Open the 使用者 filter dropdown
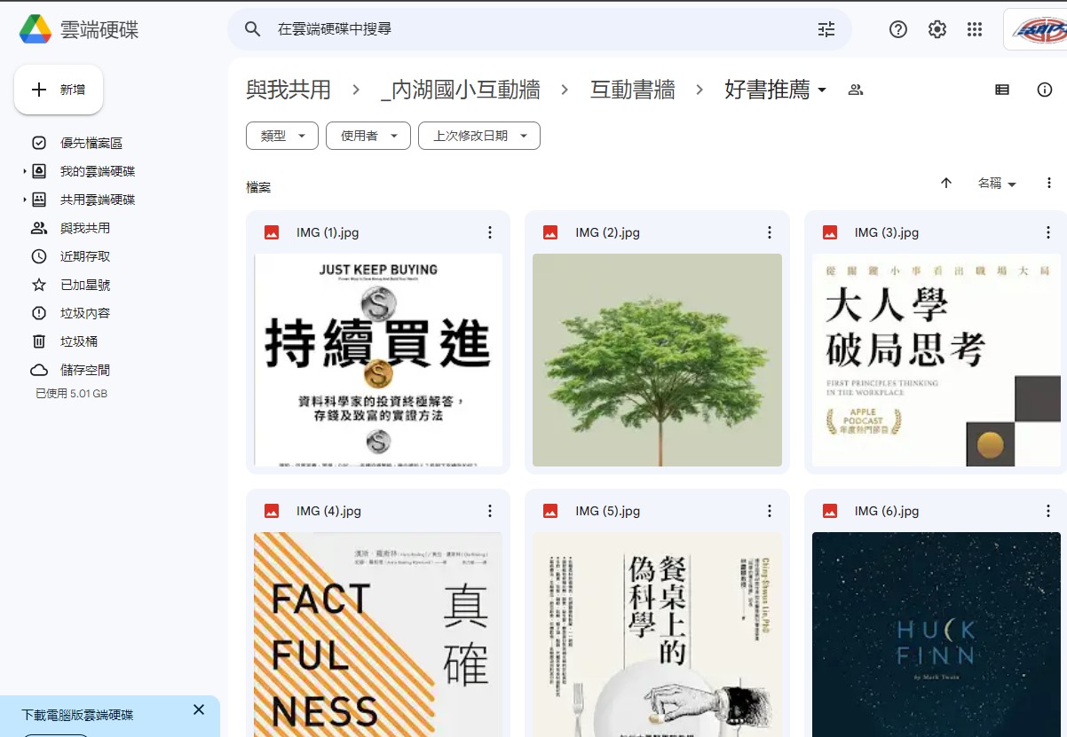 pos(368,136)
